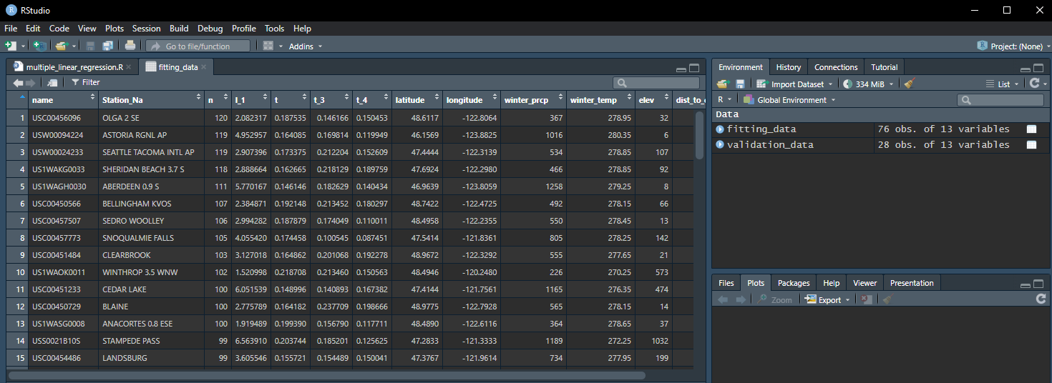Click the New File icon in main toolbar
Image resolution: width=1052 pixels, height=383 pixels.
[10, 46]
